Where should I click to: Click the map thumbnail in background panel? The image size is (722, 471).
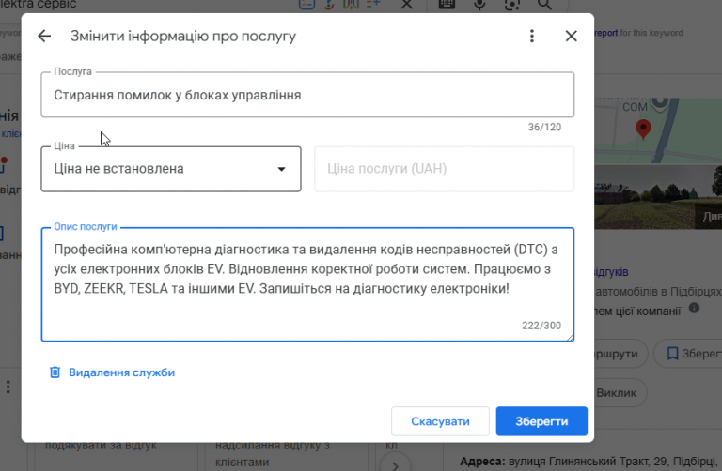(658, 130)
